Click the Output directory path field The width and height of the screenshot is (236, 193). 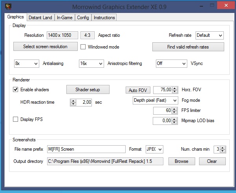pyautogui.click(x=105, y=161)
